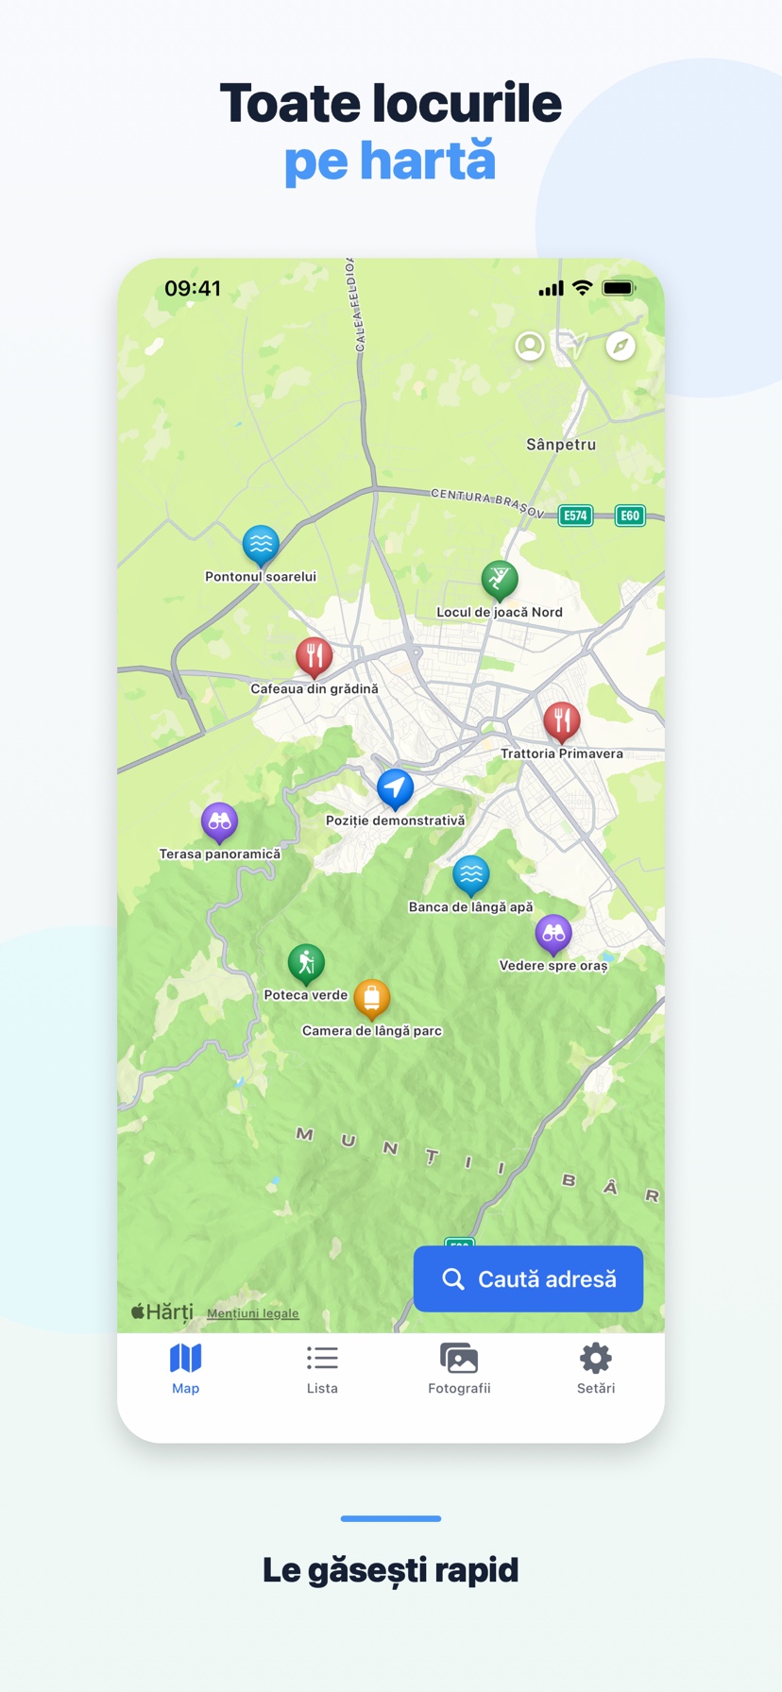Go to the Setări tab
The width and height of the screenshot is (782, 1692).
[x=596, y=1370]
